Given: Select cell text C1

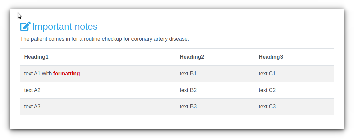Looking at the screenshot, I should pyautogui.click(x=267, y=74).
